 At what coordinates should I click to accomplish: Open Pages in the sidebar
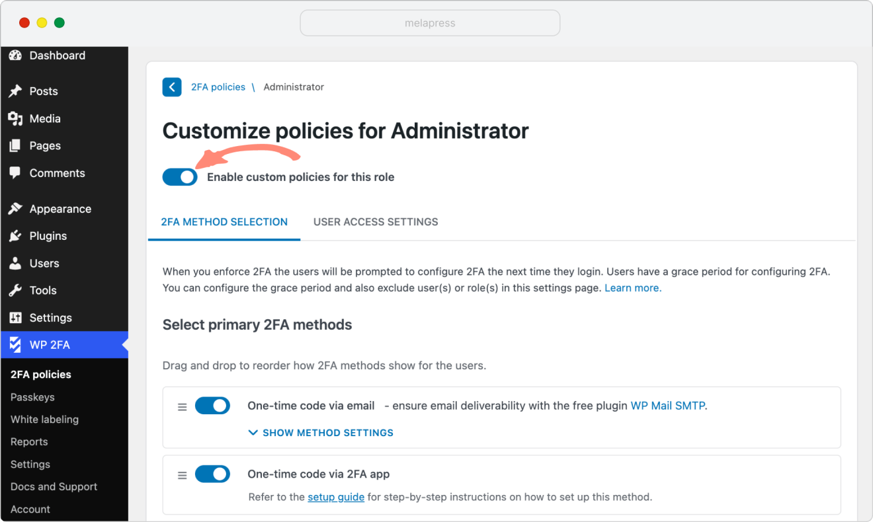[x=45, y=145]
